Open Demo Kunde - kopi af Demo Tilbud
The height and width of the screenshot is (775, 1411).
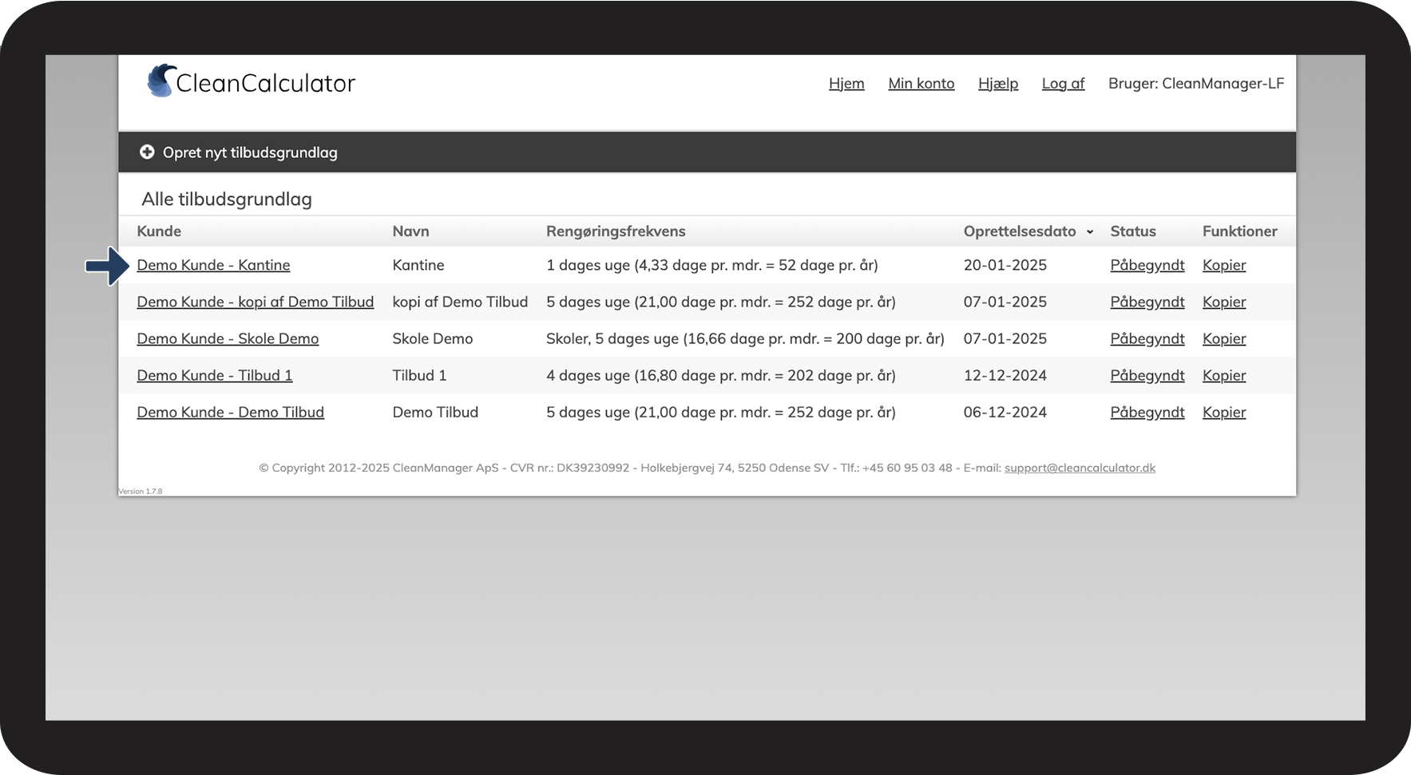tap(256, 302)
